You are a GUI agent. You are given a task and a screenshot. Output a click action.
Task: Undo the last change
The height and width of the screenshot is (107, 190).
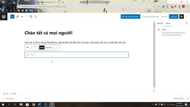(x=22, y=17)
